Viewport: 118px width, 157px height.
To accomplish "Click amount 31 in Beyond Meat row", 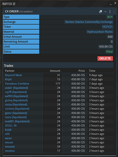I will click(x=58, y=75).
